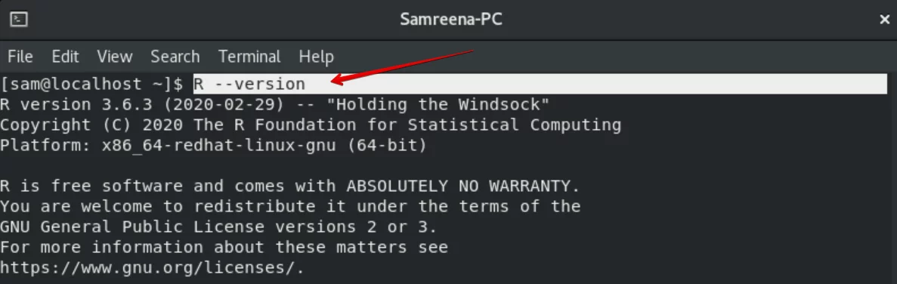Open the gnu.org licenses URL

click(x=152, y=267)
